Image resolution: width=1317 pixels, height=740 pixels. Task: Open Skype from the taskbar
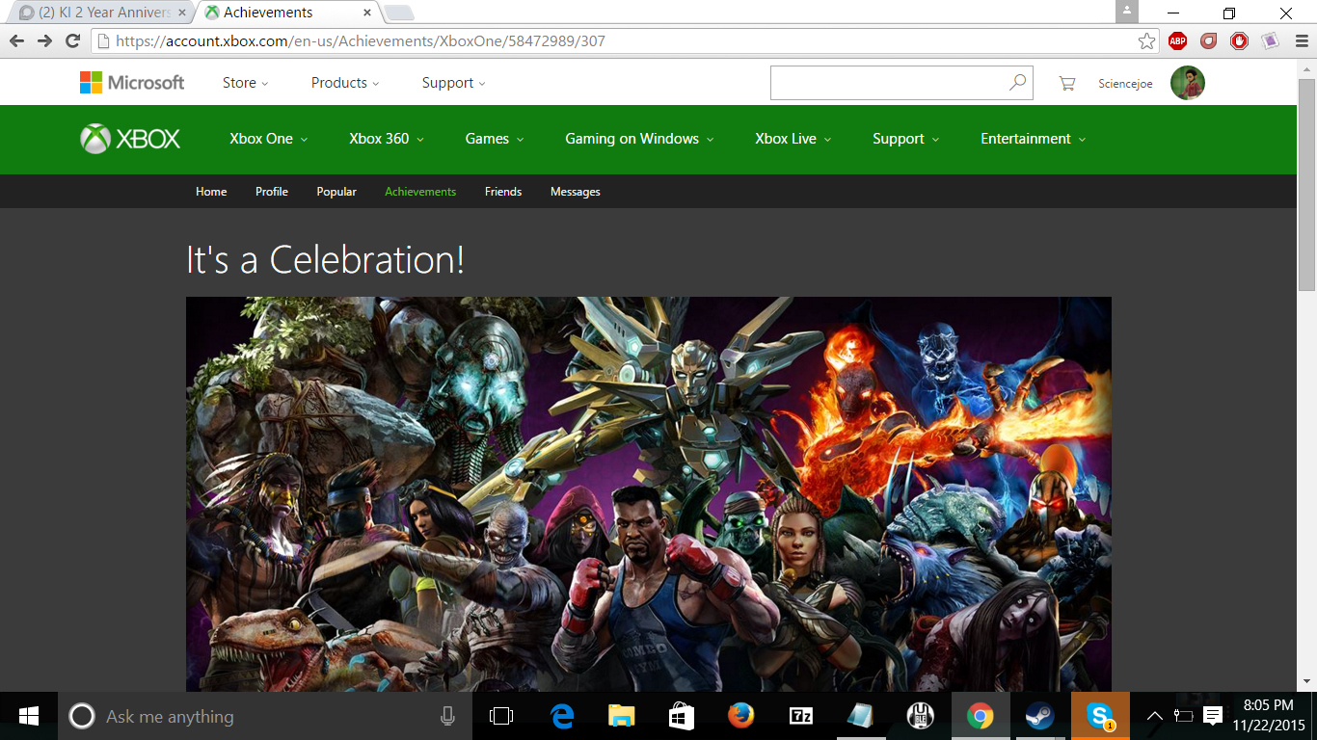1099,716
